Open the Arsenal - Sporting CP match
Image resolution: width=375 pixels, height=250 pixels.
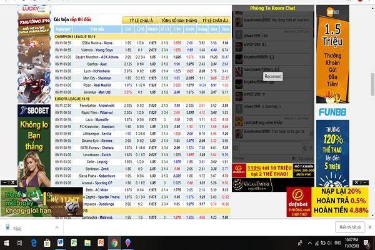click(x=97, y=183)
